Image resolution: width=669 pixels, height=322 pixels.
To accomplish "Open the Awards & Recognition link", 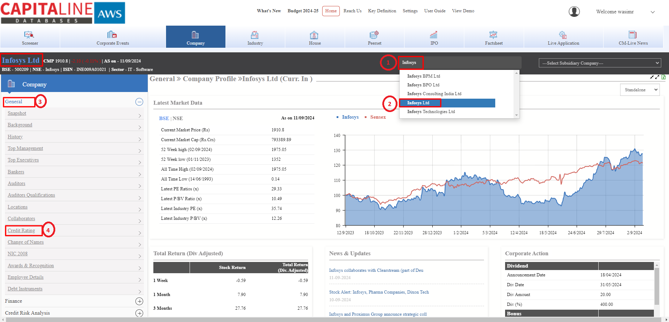I will point(31,265).
